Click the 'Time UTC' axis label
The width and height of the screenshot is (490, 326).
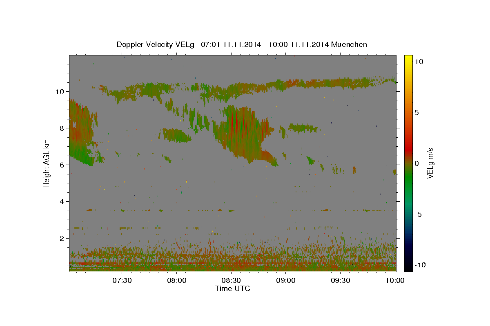click(x=232, y=289)
